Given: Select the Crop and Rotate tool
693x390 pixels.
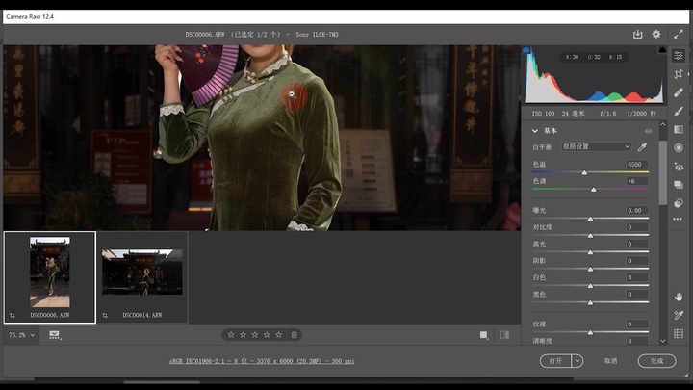Looking at the screenshot, I should point(679,74).
